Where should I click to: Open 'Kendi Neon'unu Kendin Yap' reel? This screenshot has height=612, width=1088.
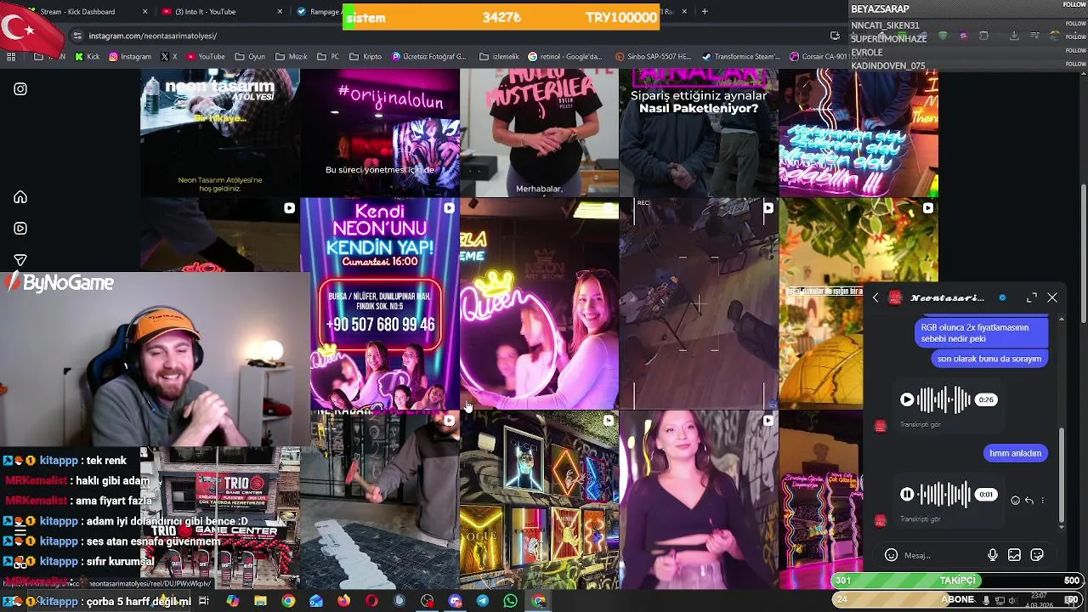[x=379, y=303]
